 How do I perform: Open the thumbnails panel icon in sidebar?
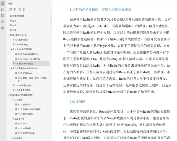tap(2, 10)
